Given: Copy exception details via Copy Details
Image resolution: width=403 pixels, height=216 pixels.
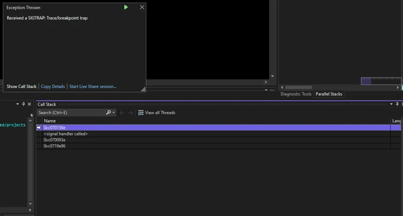Looking at the screenshot, I should (53, 86).
